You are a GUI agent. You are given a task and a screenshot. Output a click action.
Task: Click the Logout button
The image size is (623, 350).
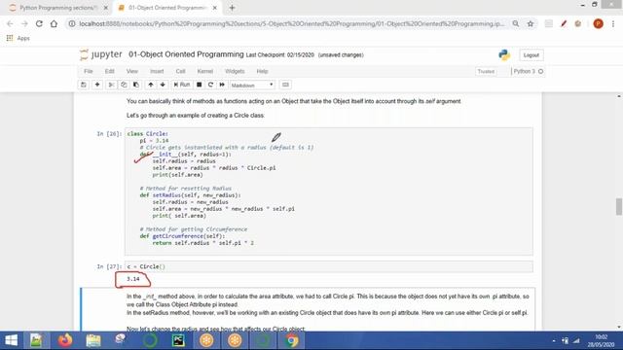531,55
